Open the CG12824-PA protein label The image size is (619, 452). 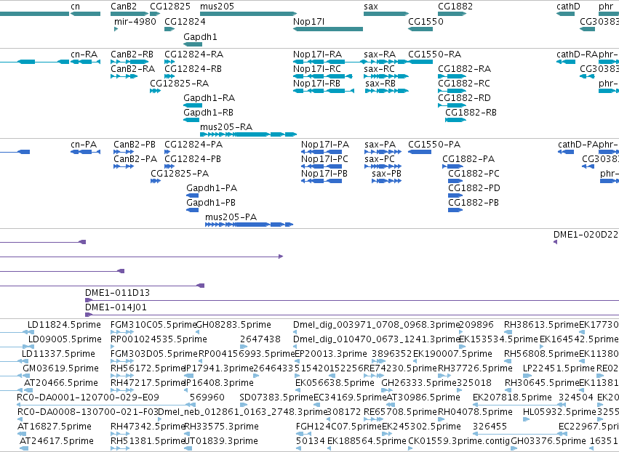coord(193,145)
